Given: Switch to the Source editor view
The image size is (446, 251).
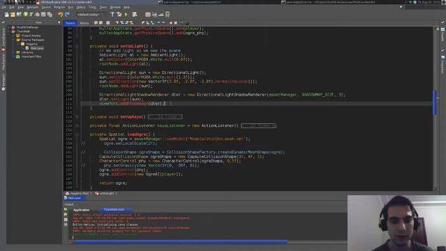Looking at the screenshot, I should tap(70, 23).
